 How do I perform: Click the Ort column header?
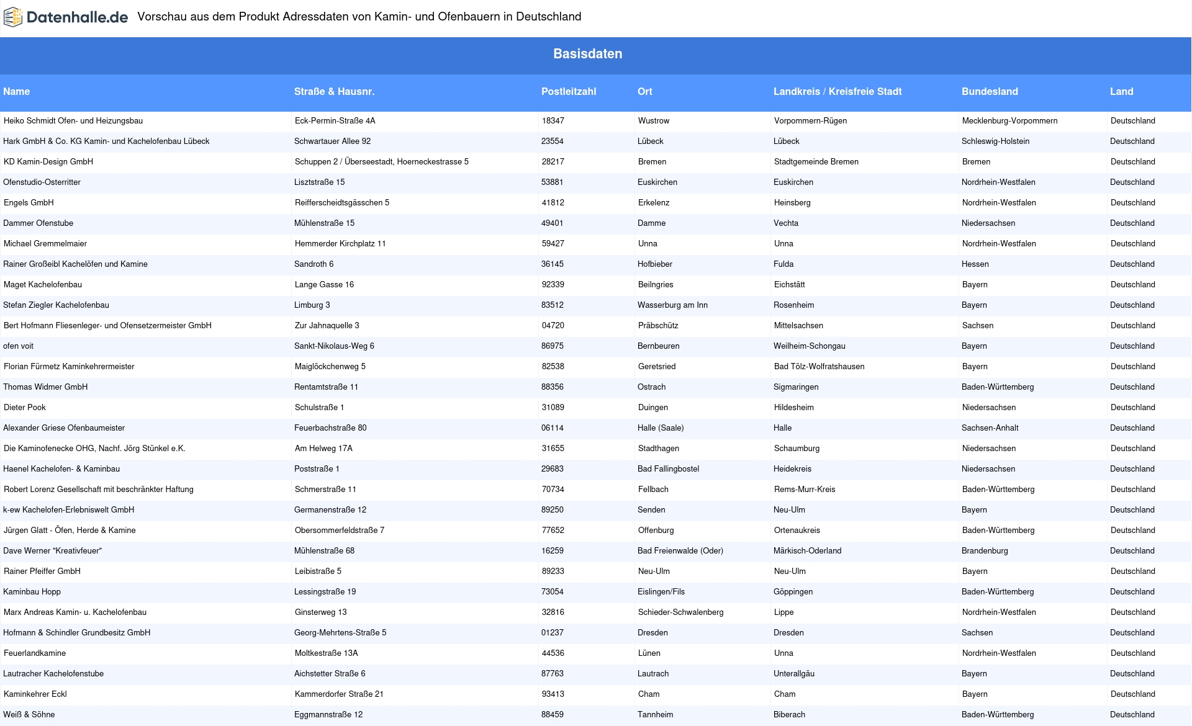pyautogui.click(x=644, y=91)
